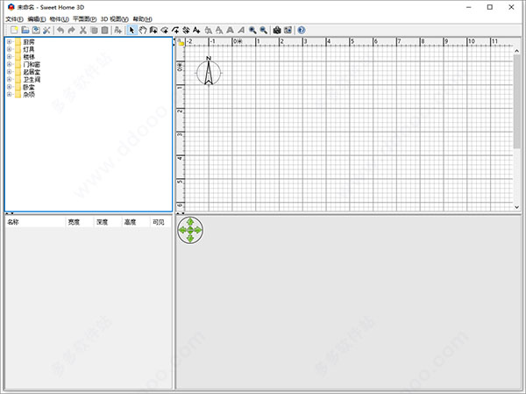
Task: Open the 平面图(P) menu
Action: pos(84,19)
